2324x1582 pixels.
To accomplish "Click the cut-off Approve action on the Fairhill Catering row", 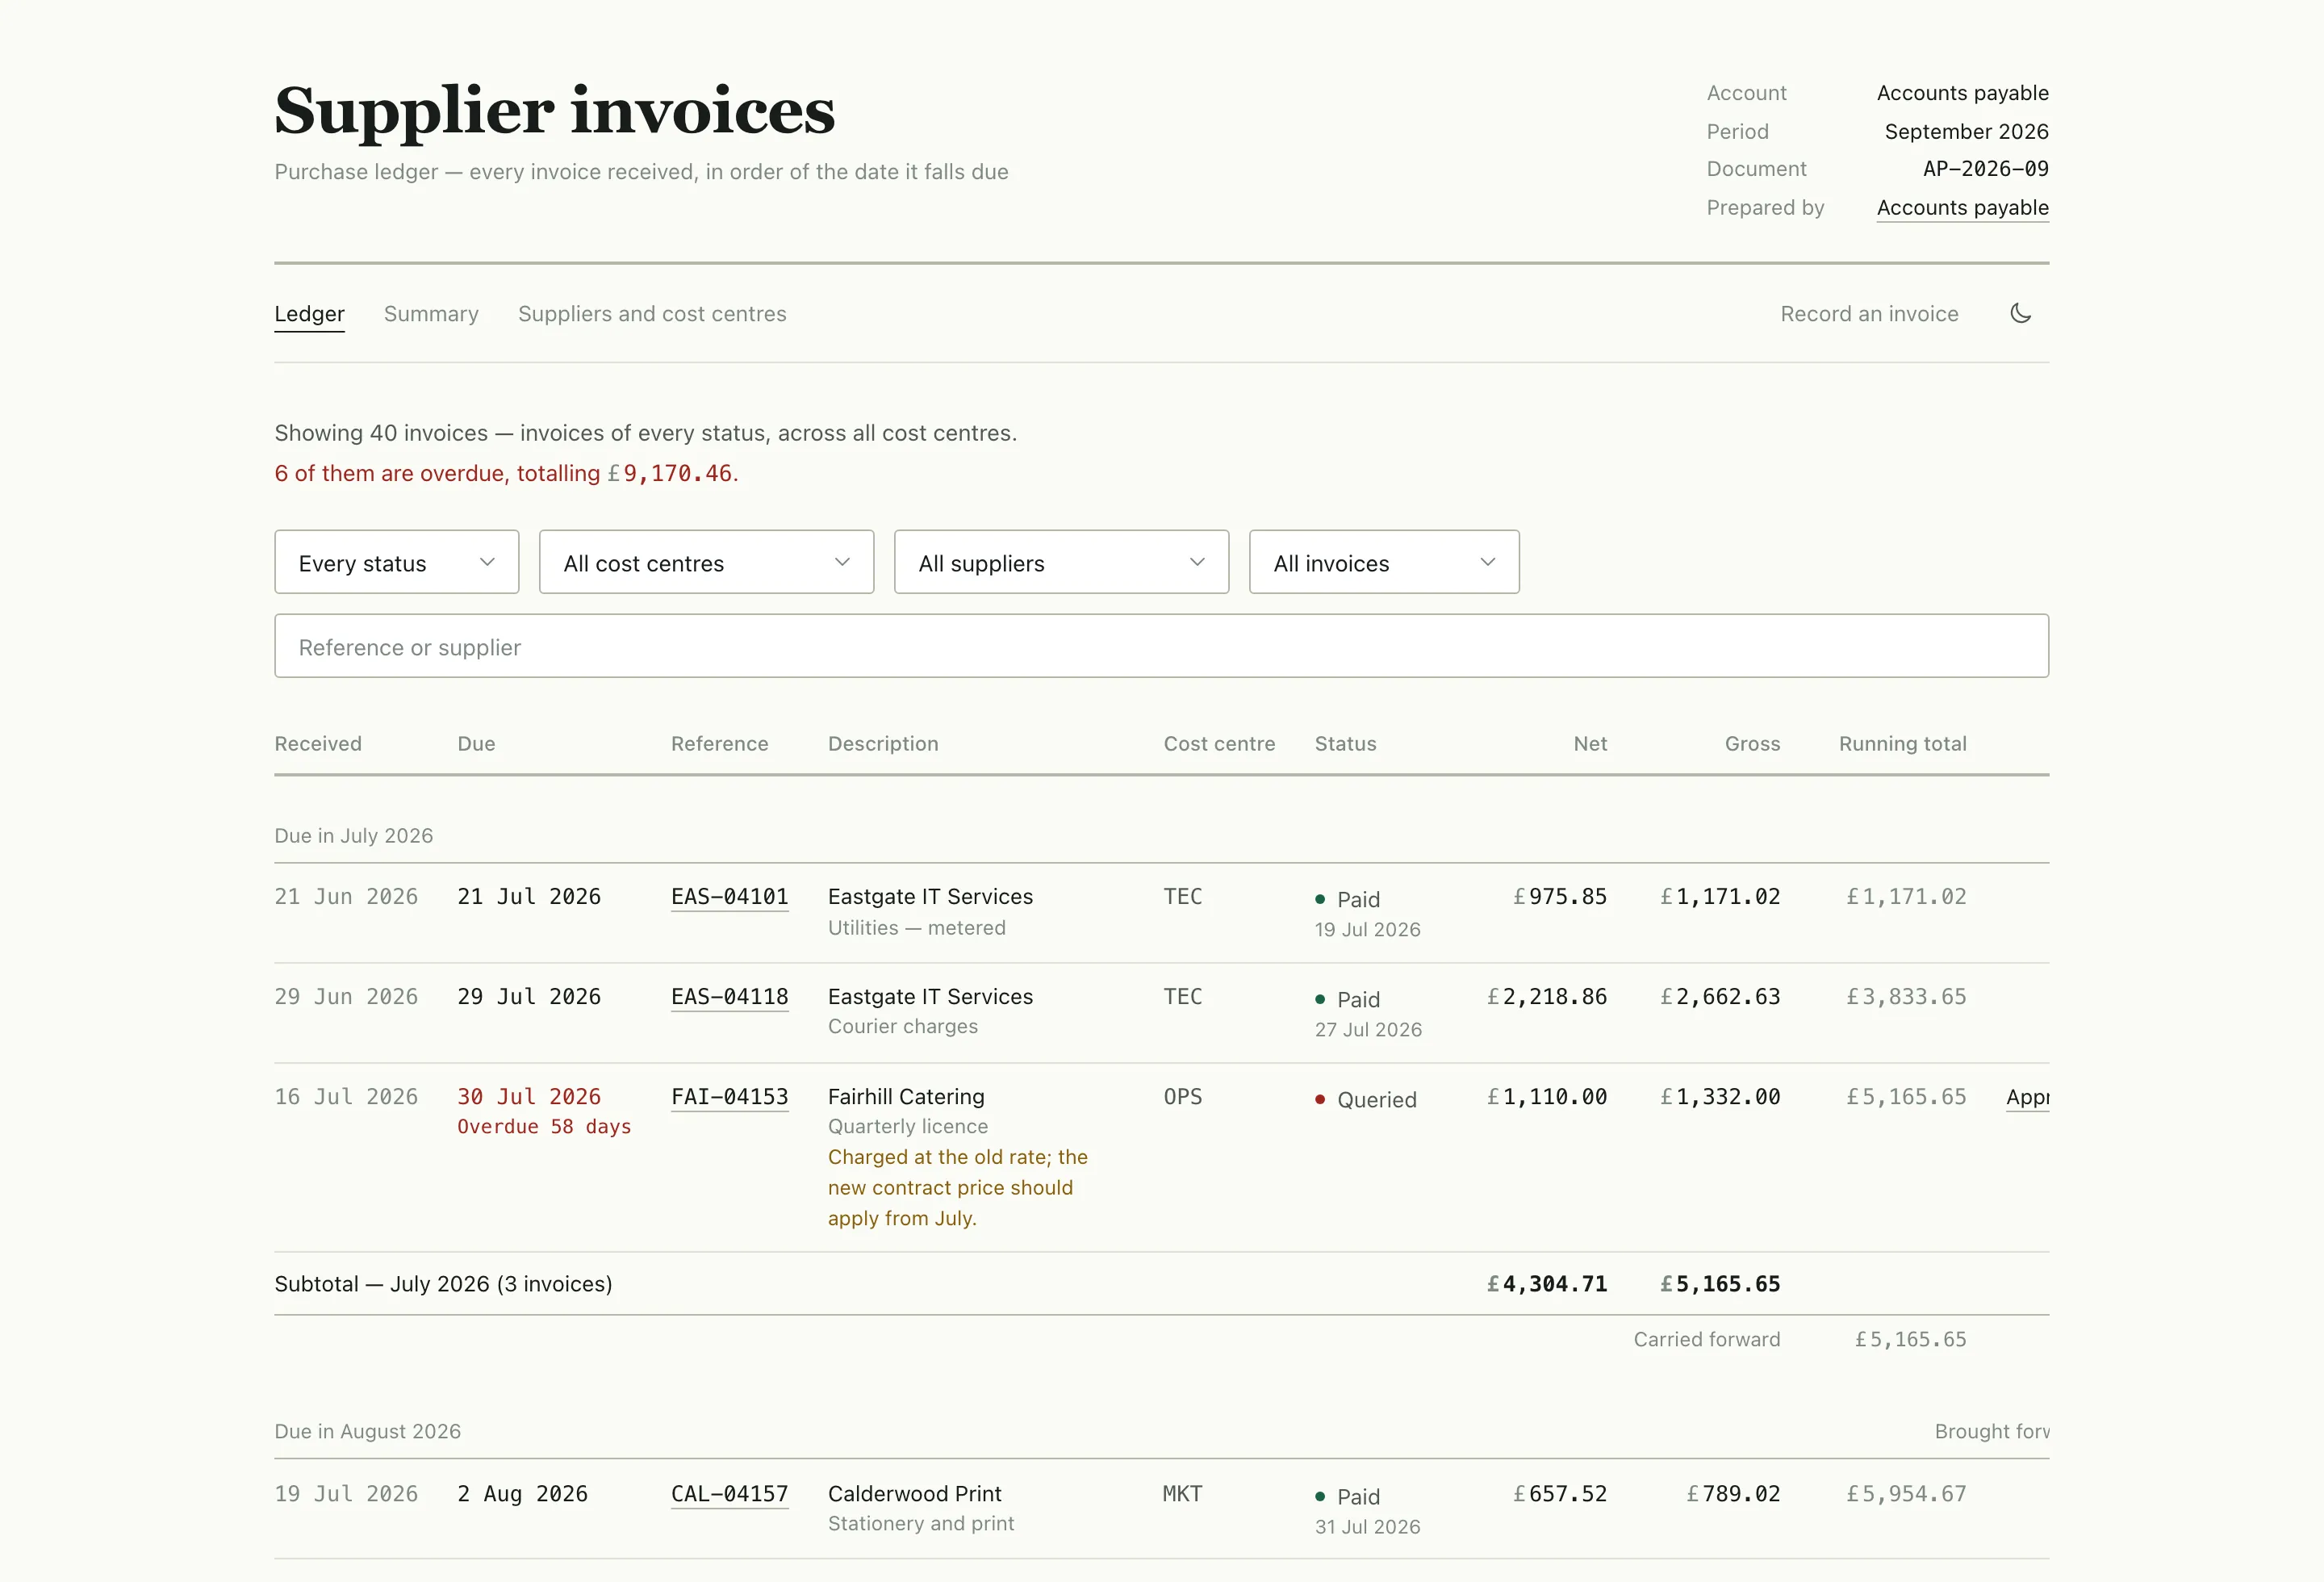I will point(2027,1097).
